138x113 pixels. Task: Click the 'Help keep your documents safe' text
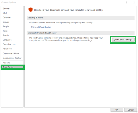coord(69,10)
